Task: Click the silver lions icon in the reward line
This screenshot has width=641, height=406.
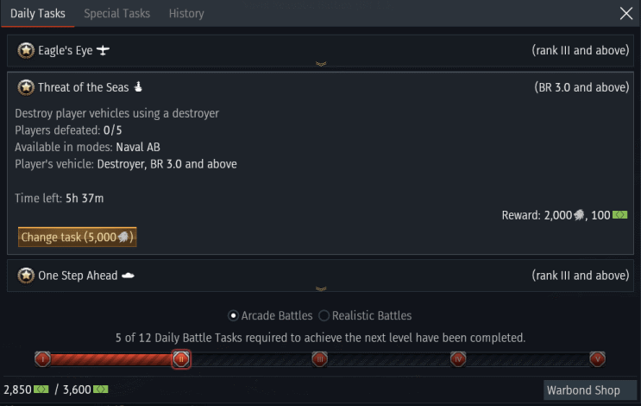Action: pyautogui.click(x=580, y=215)
